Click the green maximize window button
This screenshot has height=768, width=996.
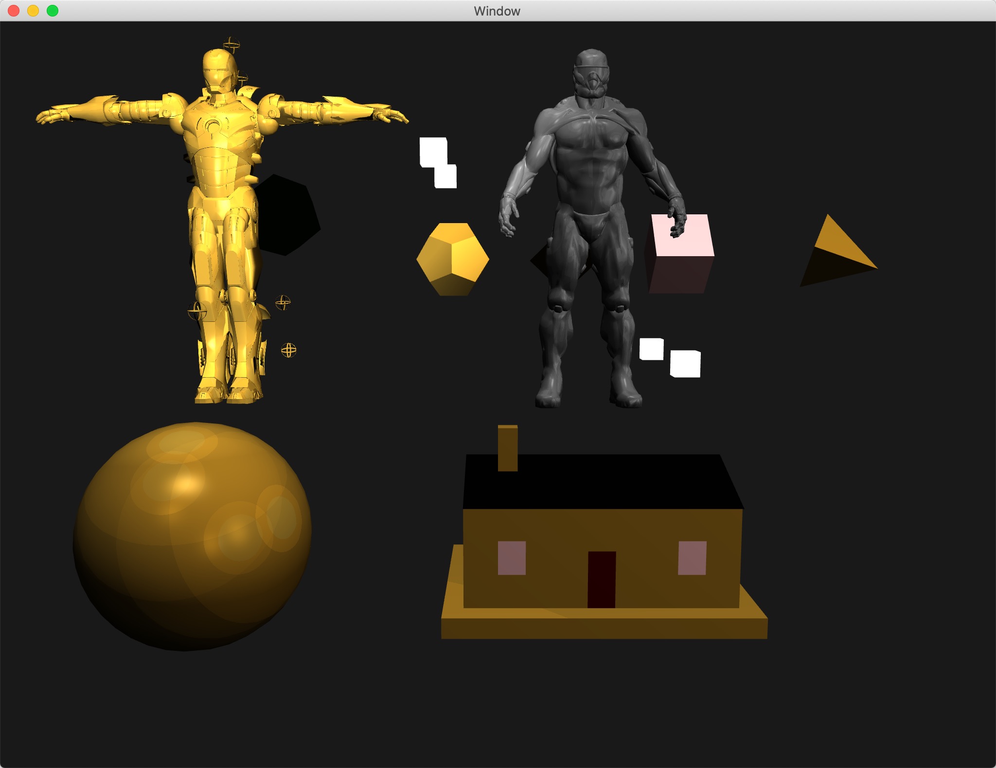coord(53,11)
